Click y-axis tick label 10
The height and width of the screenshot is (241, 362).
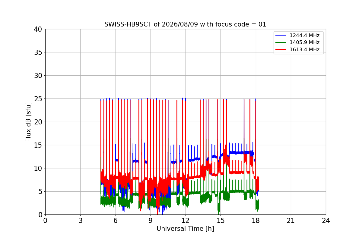pos(38,168)
